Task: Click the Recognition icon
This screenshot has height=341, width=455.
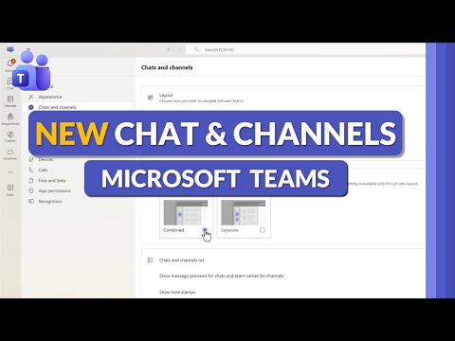Action: (x=31, y=201)
